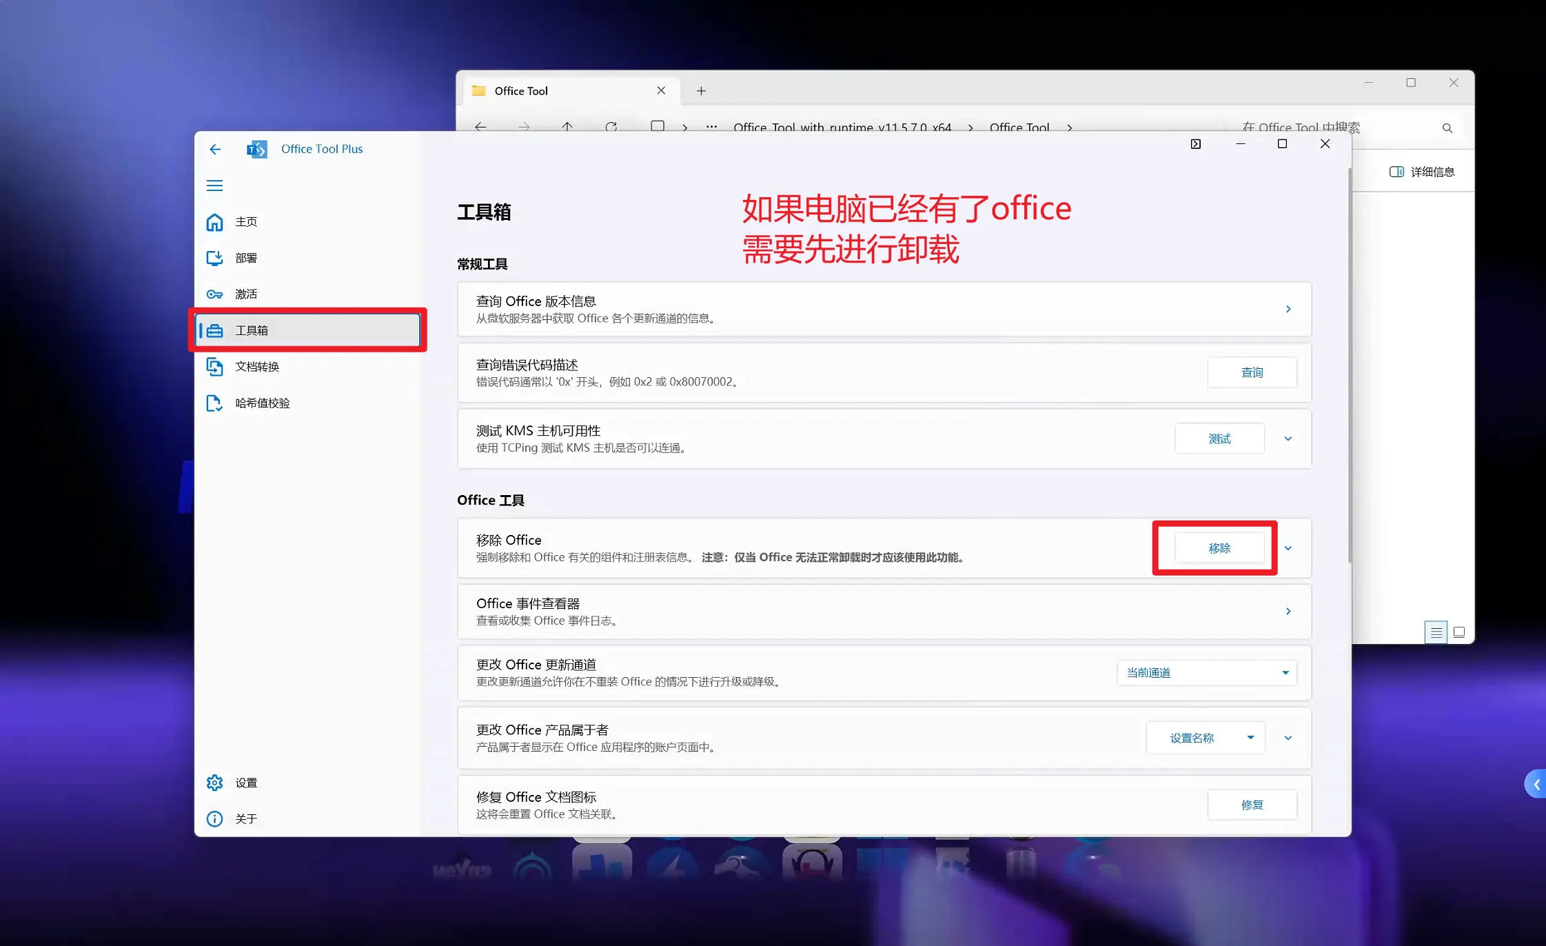Expand the 更改 Office 产品属于者 options

pyautogui.click(x=1288, y=738)
